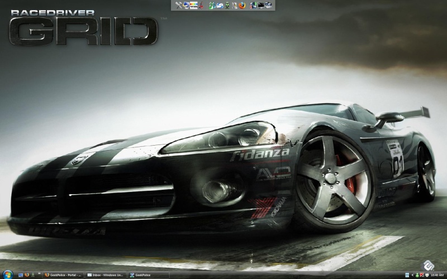This screenshot has height=279, width=447.
Task: Switch to GeekPolice - Portal Firefox taskbar button
Action: 63,275
